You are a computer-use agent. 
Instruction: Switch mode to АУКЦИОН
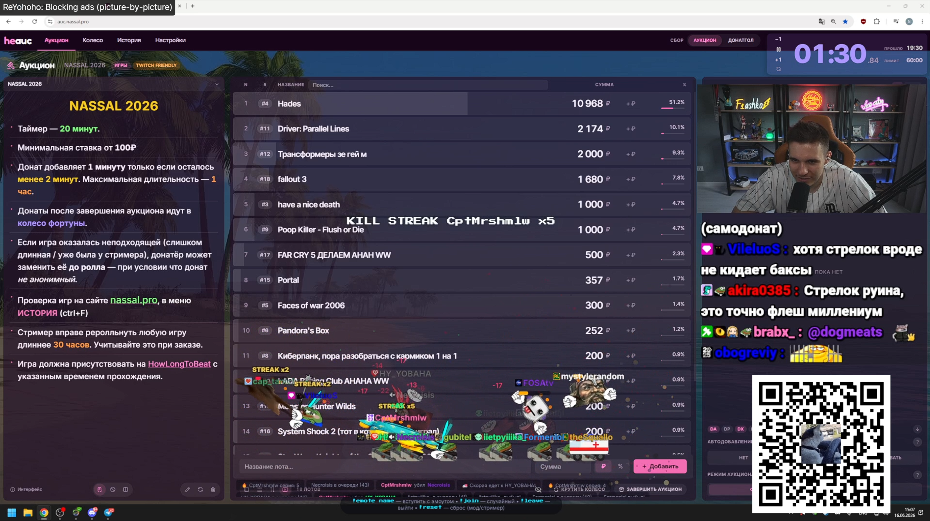[x=704, y=40]
